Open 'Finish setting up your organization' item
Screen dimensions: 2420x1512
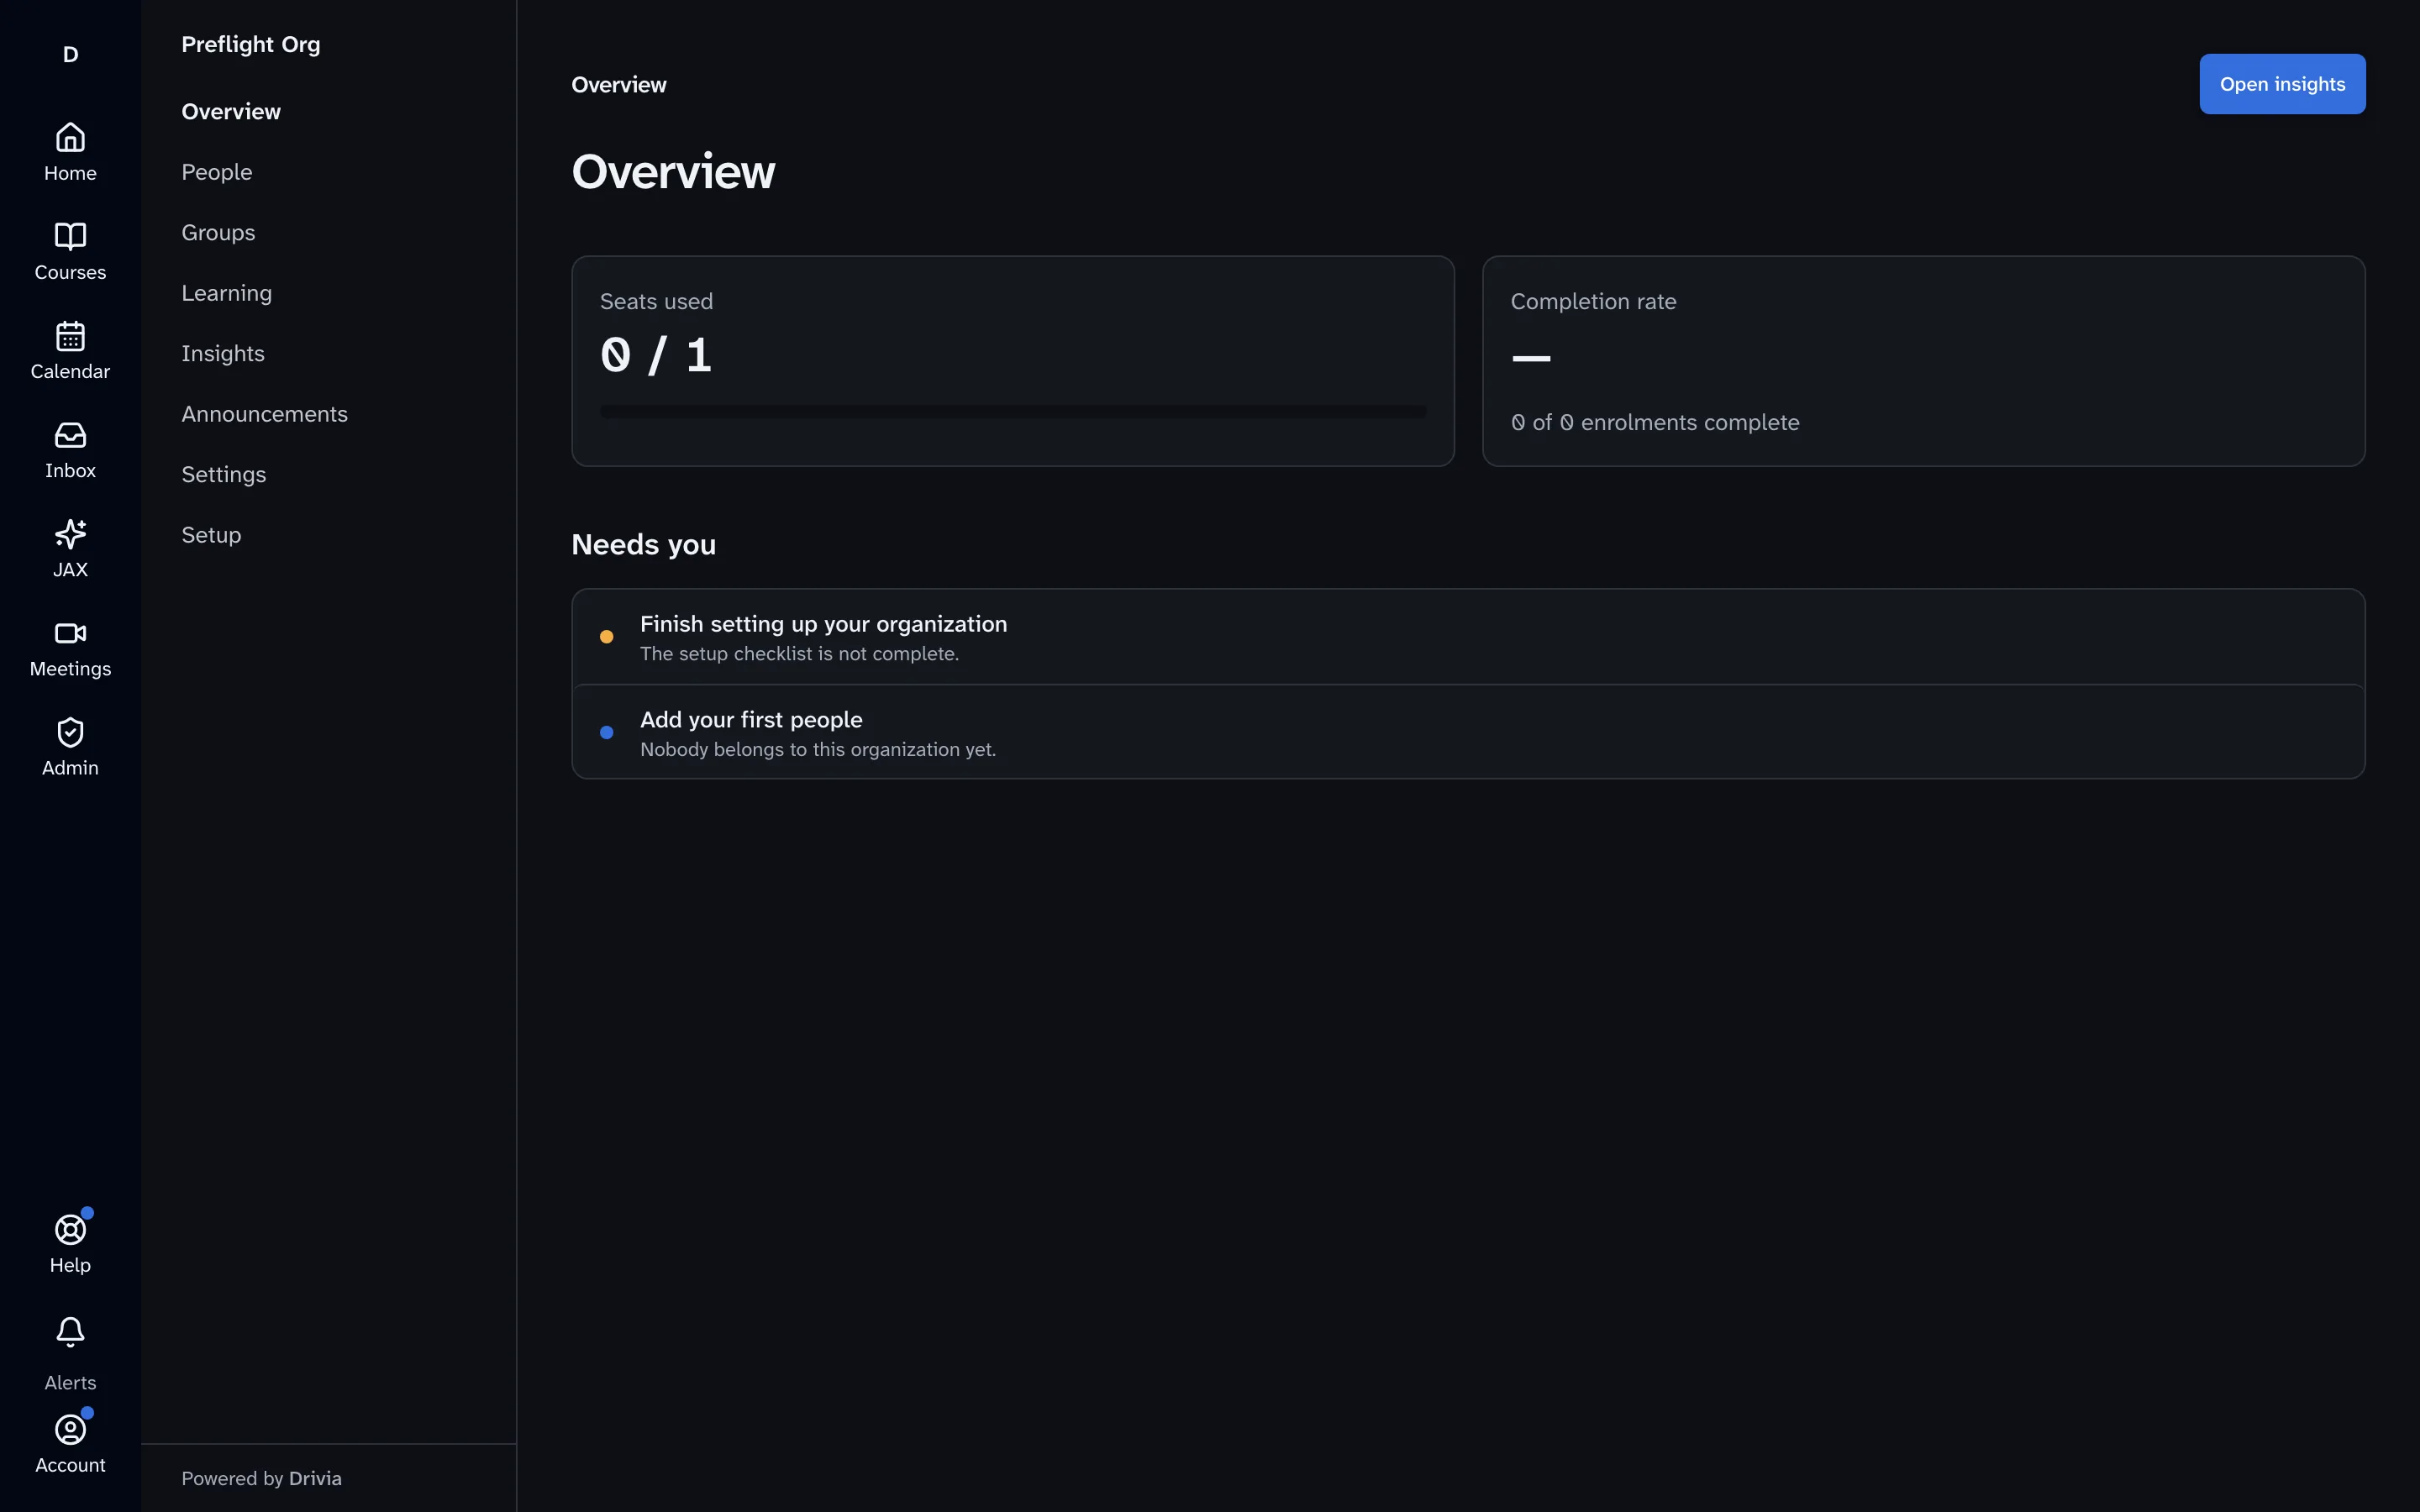[x=1468, y=637]
